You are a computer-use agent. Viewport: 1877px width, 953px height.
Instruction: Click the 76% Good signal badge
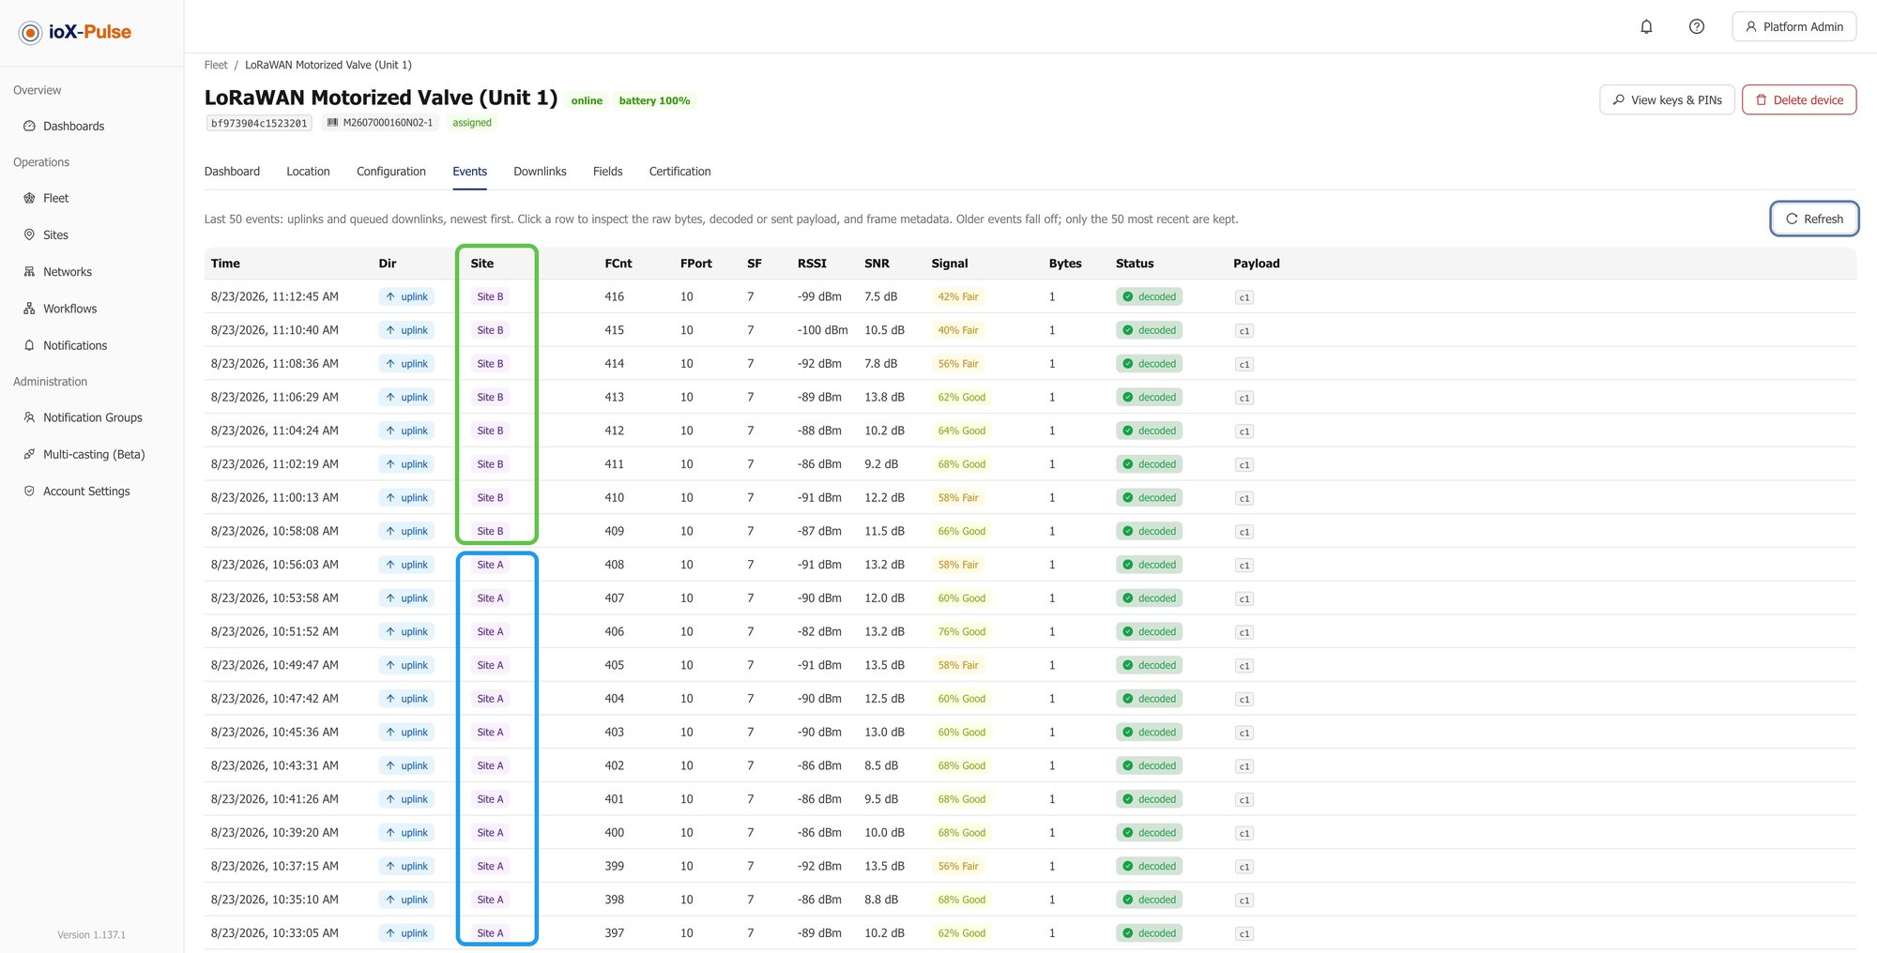coord(962,632)
